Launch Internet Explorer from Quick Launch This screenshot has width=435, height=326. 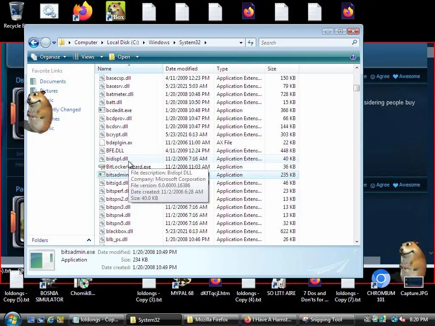pos(51,320)
